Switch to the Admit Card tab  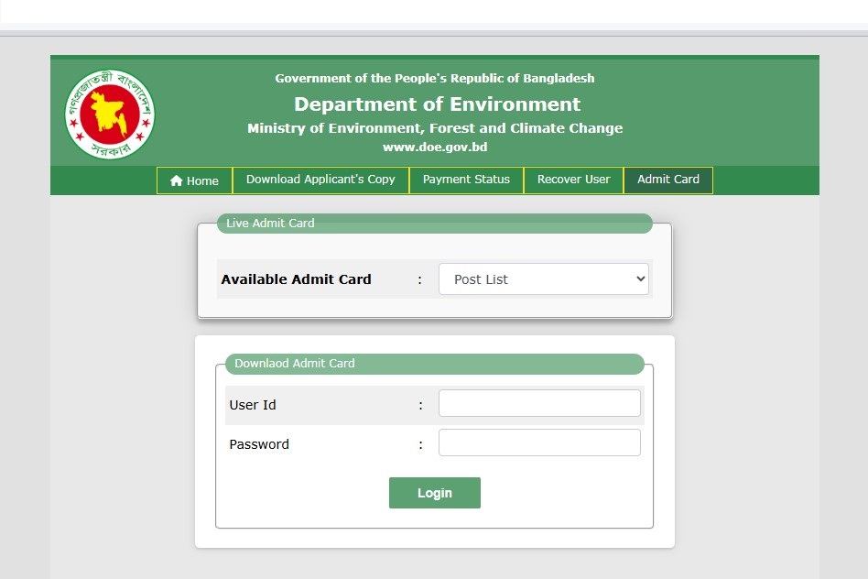click(x=667, y=180)
